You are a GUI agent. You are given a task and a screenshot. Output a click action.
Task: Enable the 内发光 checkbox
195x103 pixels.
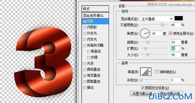pos(85,39)
